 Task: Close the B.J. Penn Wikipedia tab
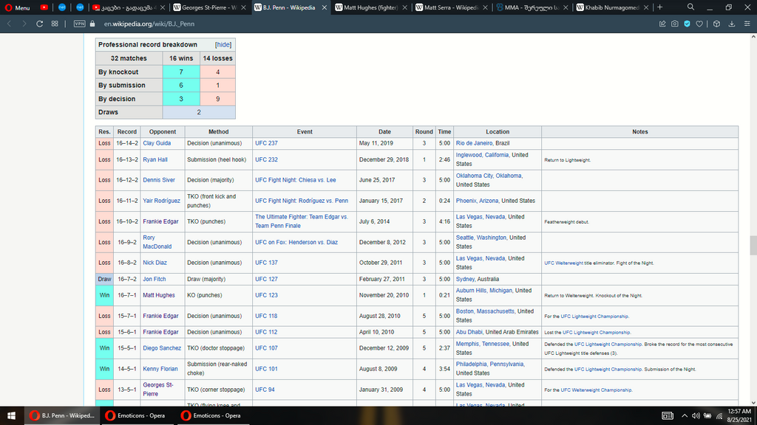click(x=324, y=7)
